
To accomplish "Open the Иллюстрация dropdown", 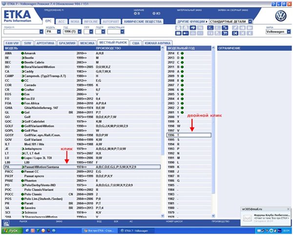I will click(x=122, y=32).
